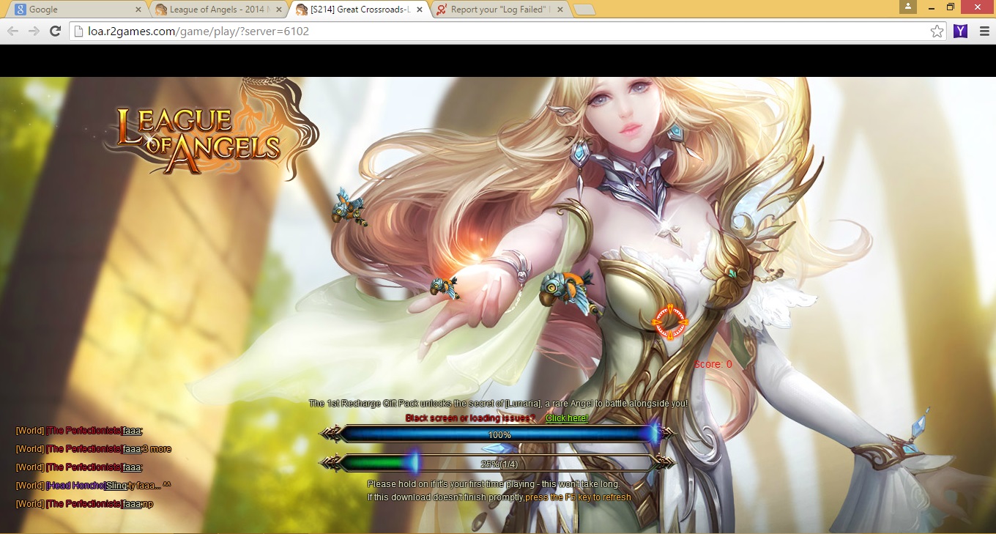Click the browser forward arrow
Screen dimensions: 996x534
pos(34,31)
